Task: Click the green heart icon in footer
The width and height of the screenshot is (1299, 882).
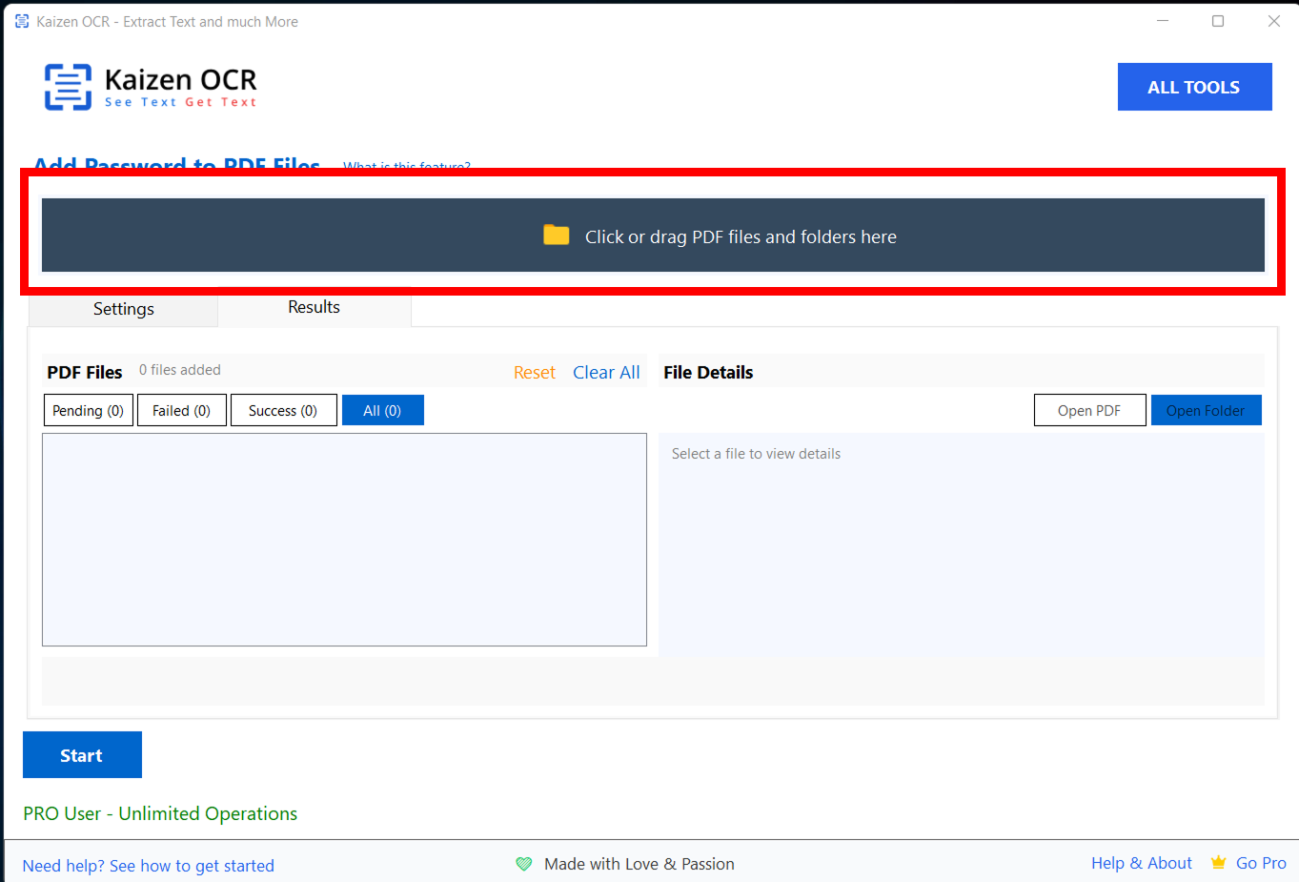Action: coord(524,864)
